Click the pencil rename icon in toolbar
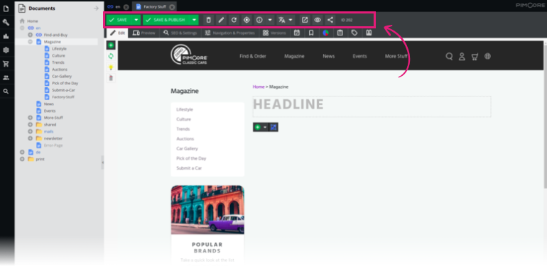This screenshot has height=266, width=547. click(x=221, y=20)
